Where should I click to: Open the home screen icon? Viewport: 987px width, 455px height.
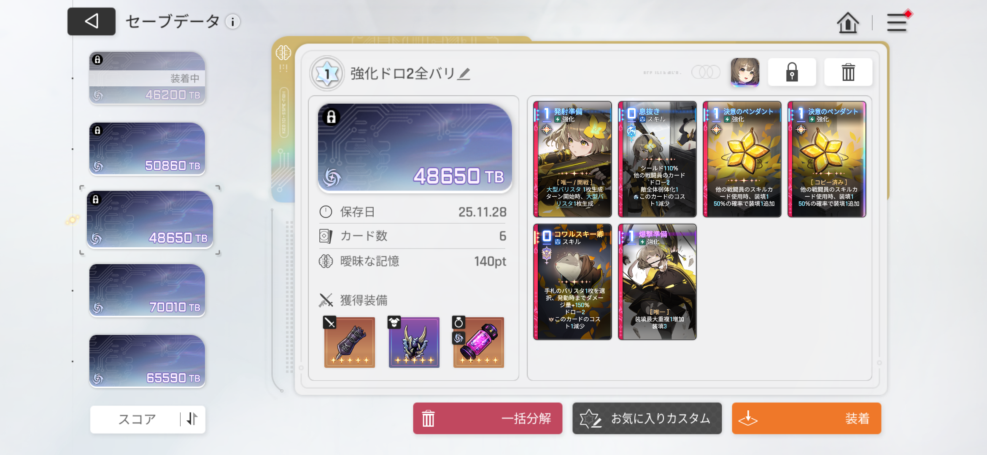tap(848, 23)
